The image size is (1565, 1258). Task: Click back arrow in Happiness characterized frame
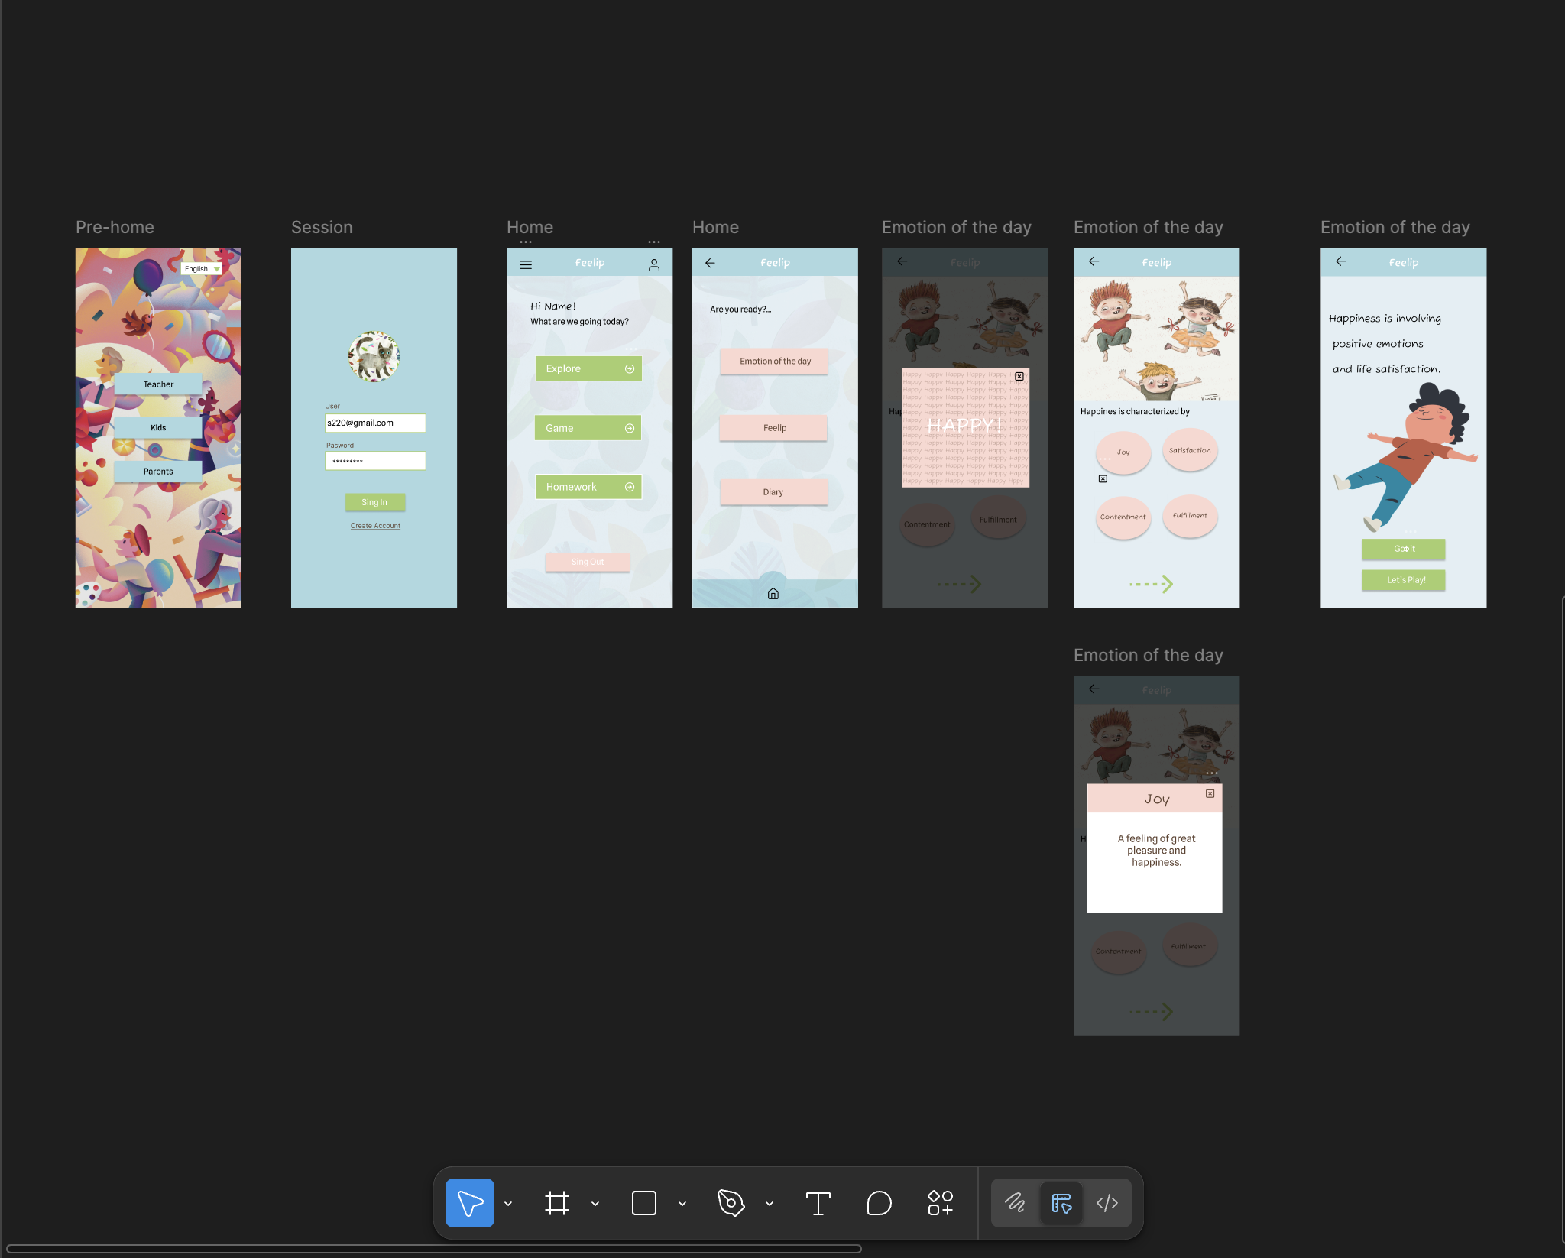1094,261
